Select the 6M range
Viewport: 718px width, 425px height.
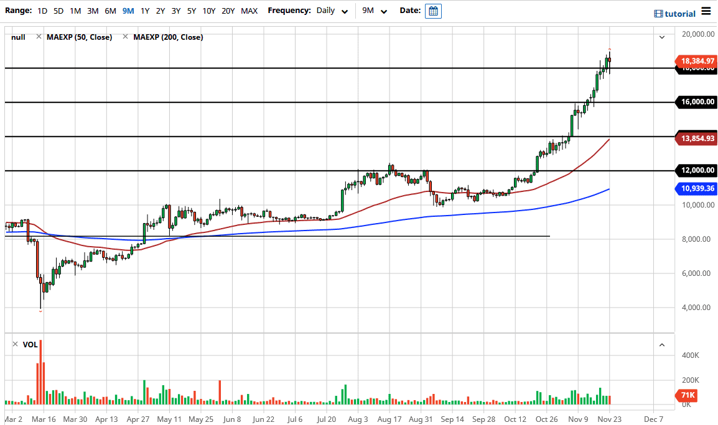(110, 11)
